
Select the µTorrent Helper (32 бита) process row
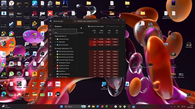coord(86,60)
